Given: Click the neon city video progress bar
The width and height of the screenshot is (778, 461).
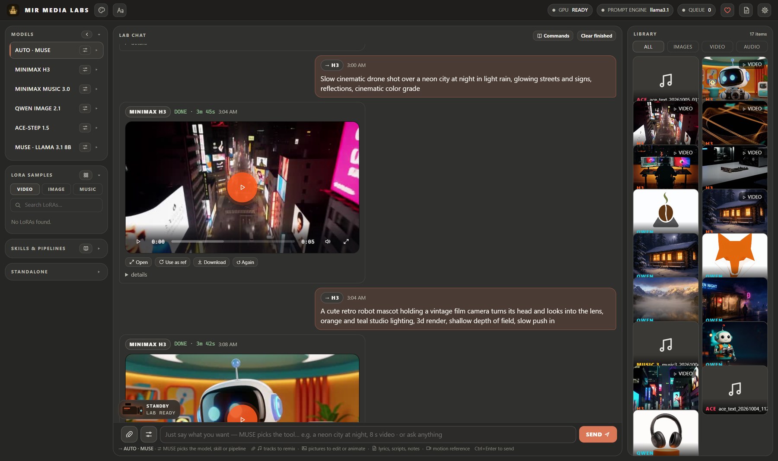Looking at the screenshot, I should coord(233,242).
